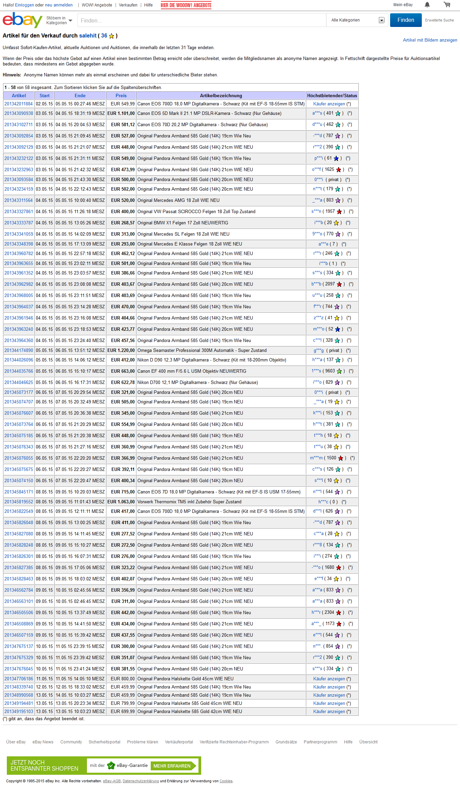Open Über eBay in the footer
This screenshot has height=800, width=460.
coord(16,742)
